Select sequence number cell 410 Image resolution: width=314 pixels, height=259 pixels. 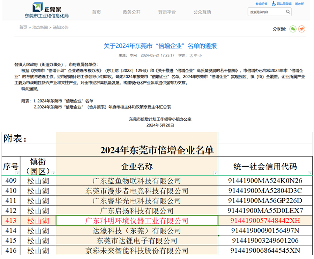click(11, 191)
